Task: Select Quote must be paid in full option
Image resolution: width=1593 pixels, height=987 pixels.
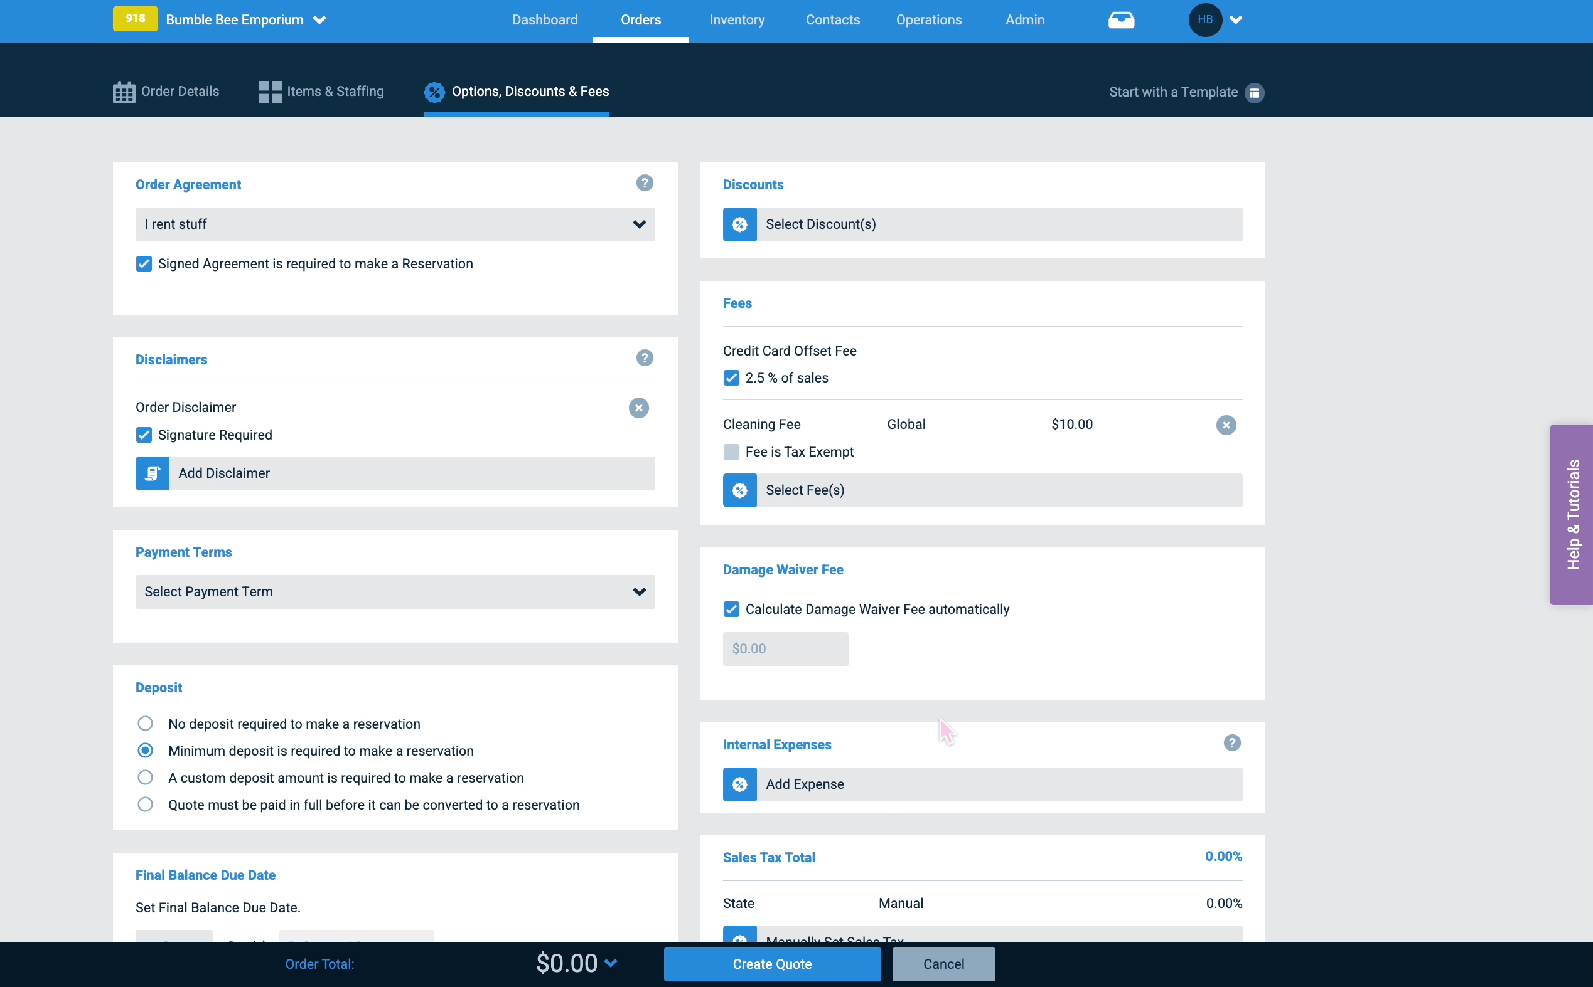Action: click(145, 805)
